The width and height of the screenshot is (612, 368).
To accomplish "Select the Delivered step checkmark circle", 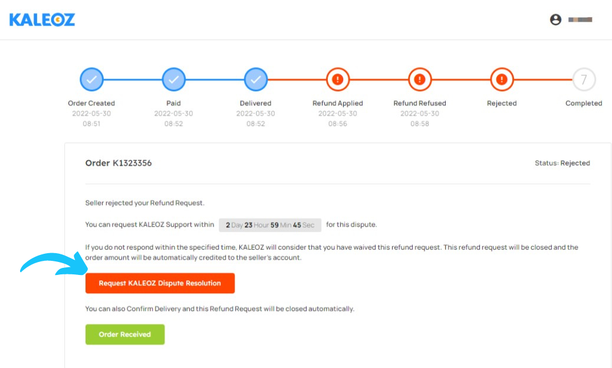I will [x=256, y=79].
